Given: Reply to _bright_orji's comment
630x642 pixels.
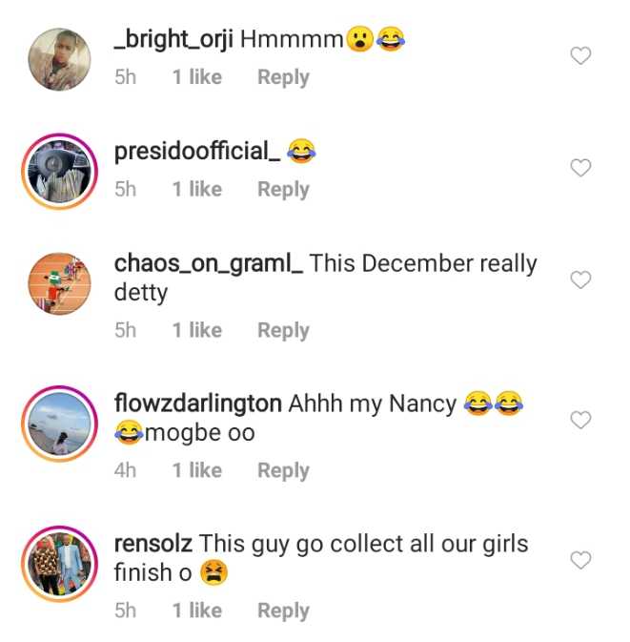Looking at the screenshot, I should pos(283,78).
